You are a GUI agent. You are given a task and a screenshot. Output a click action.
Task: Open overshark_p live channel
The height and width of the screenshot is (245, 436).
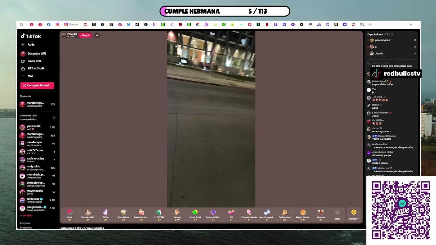click(x=37, y=176)
